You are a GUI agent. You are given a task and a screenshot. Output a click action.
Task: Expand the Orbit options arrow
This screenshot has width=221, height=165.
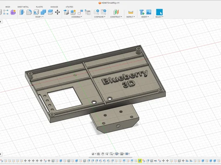click(x=95, y=154)
